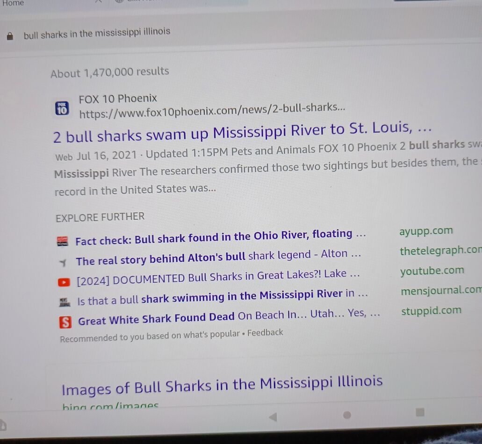Tap the Telegraph favicon beside Alton story
Image resolution: width=482 pixels, height=444 pixels.
[x=63, y=262]
